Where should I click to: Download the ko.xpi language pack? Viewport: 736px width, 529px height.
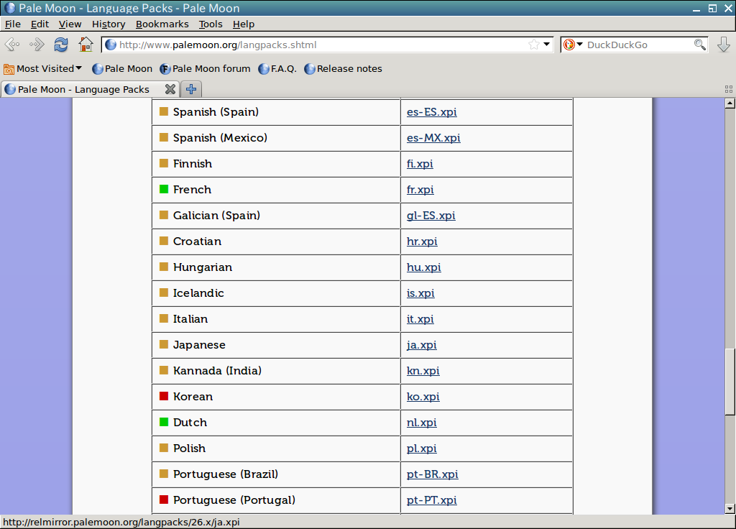click(423, 397)
